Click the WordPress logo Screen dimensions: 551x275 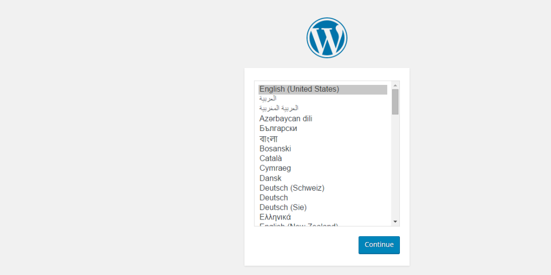pyautogui.click(x=327, y=38)
